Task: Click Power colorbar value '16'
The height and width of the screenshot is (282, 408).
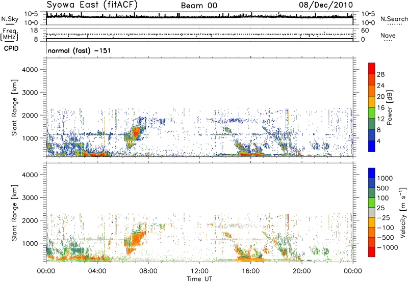Action: (380, 108)
